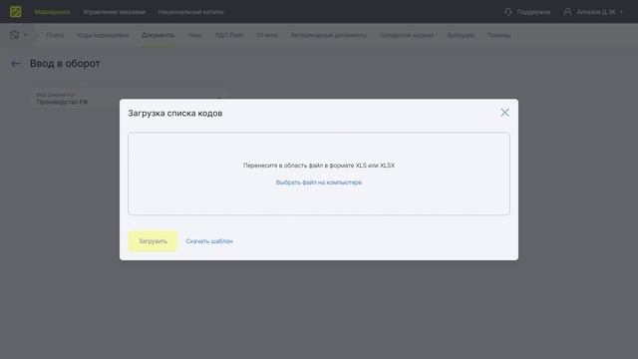Switch to the Выгрузки tab
The height and width of the screenshot is (359, 638).
(x=461, y=36)
